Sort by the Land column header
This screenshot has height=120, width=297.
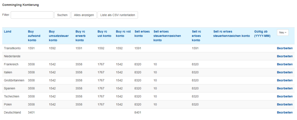(x=8, y=31)
